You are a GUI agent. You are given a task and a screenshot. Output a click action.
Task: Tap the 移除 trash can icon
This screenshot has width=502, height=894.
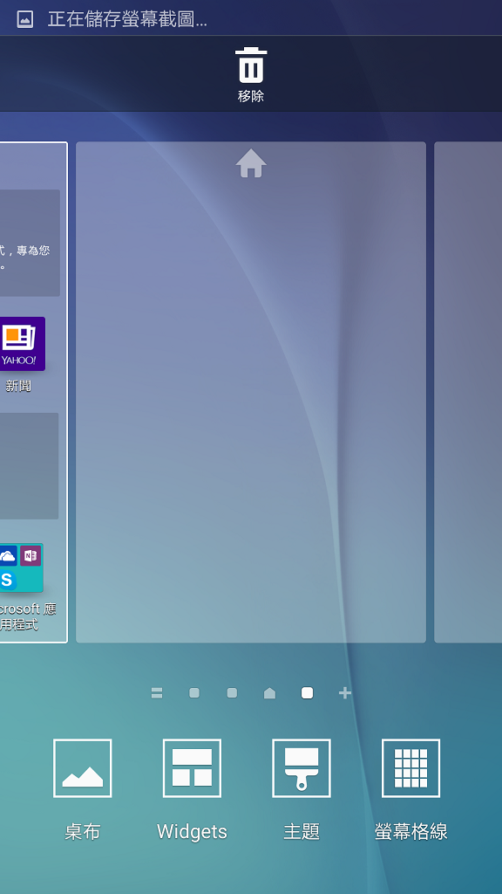[x=251, y=65]
